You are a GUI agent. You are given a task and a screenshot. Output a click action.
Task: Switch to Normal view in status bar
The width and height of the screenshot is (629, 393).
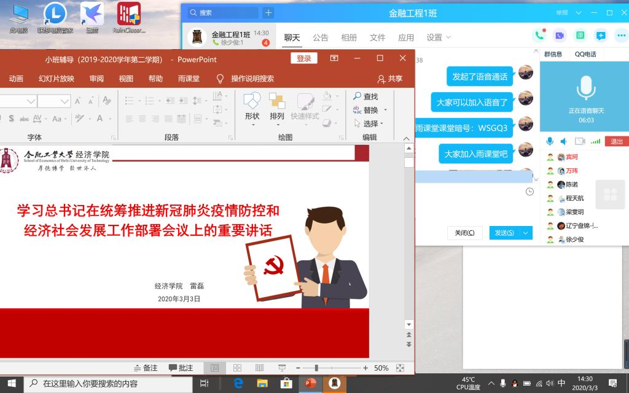pos(215,368)
